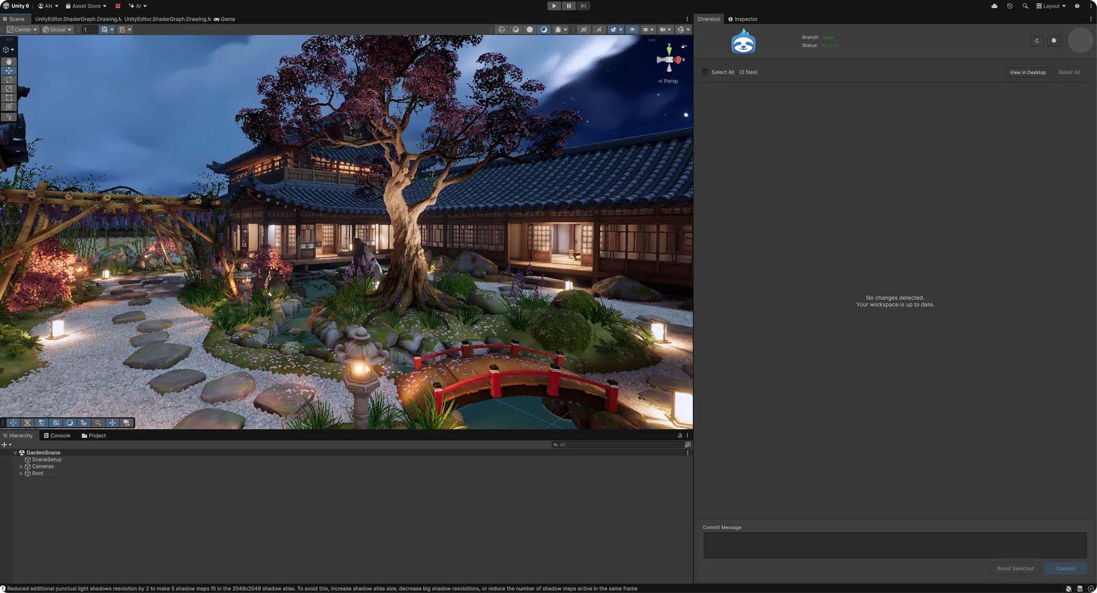Click View in Desktop button
The width and height of the screenshot is (1097, 593).
[x=1027, y=72]
